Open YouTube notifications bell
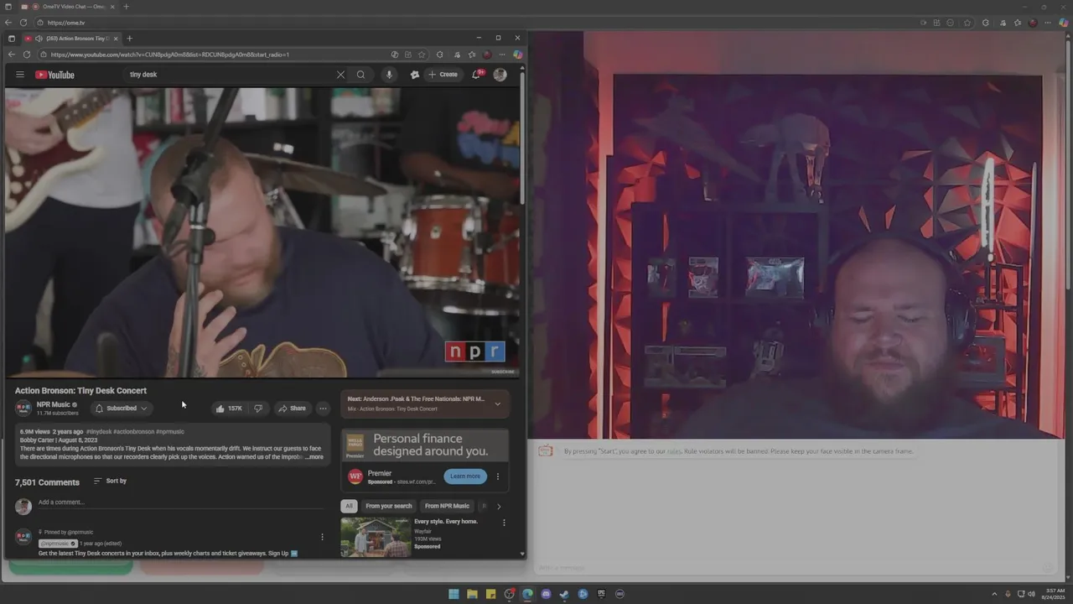The height and width of the screenshot is (604, 1073). pos(476,75)
